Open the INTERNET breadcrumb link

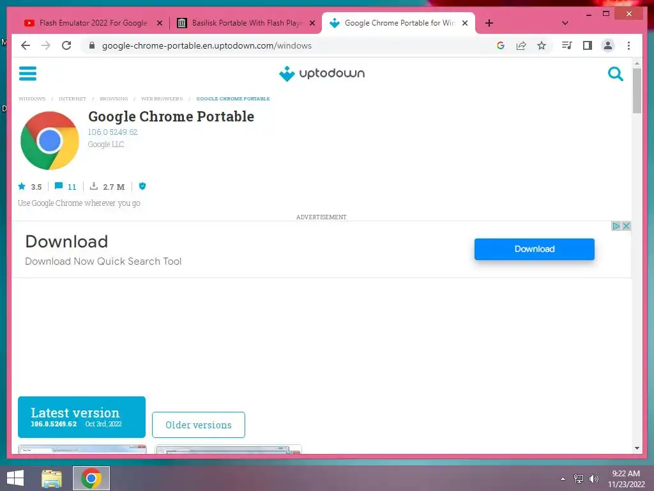(x=72, y=98)
